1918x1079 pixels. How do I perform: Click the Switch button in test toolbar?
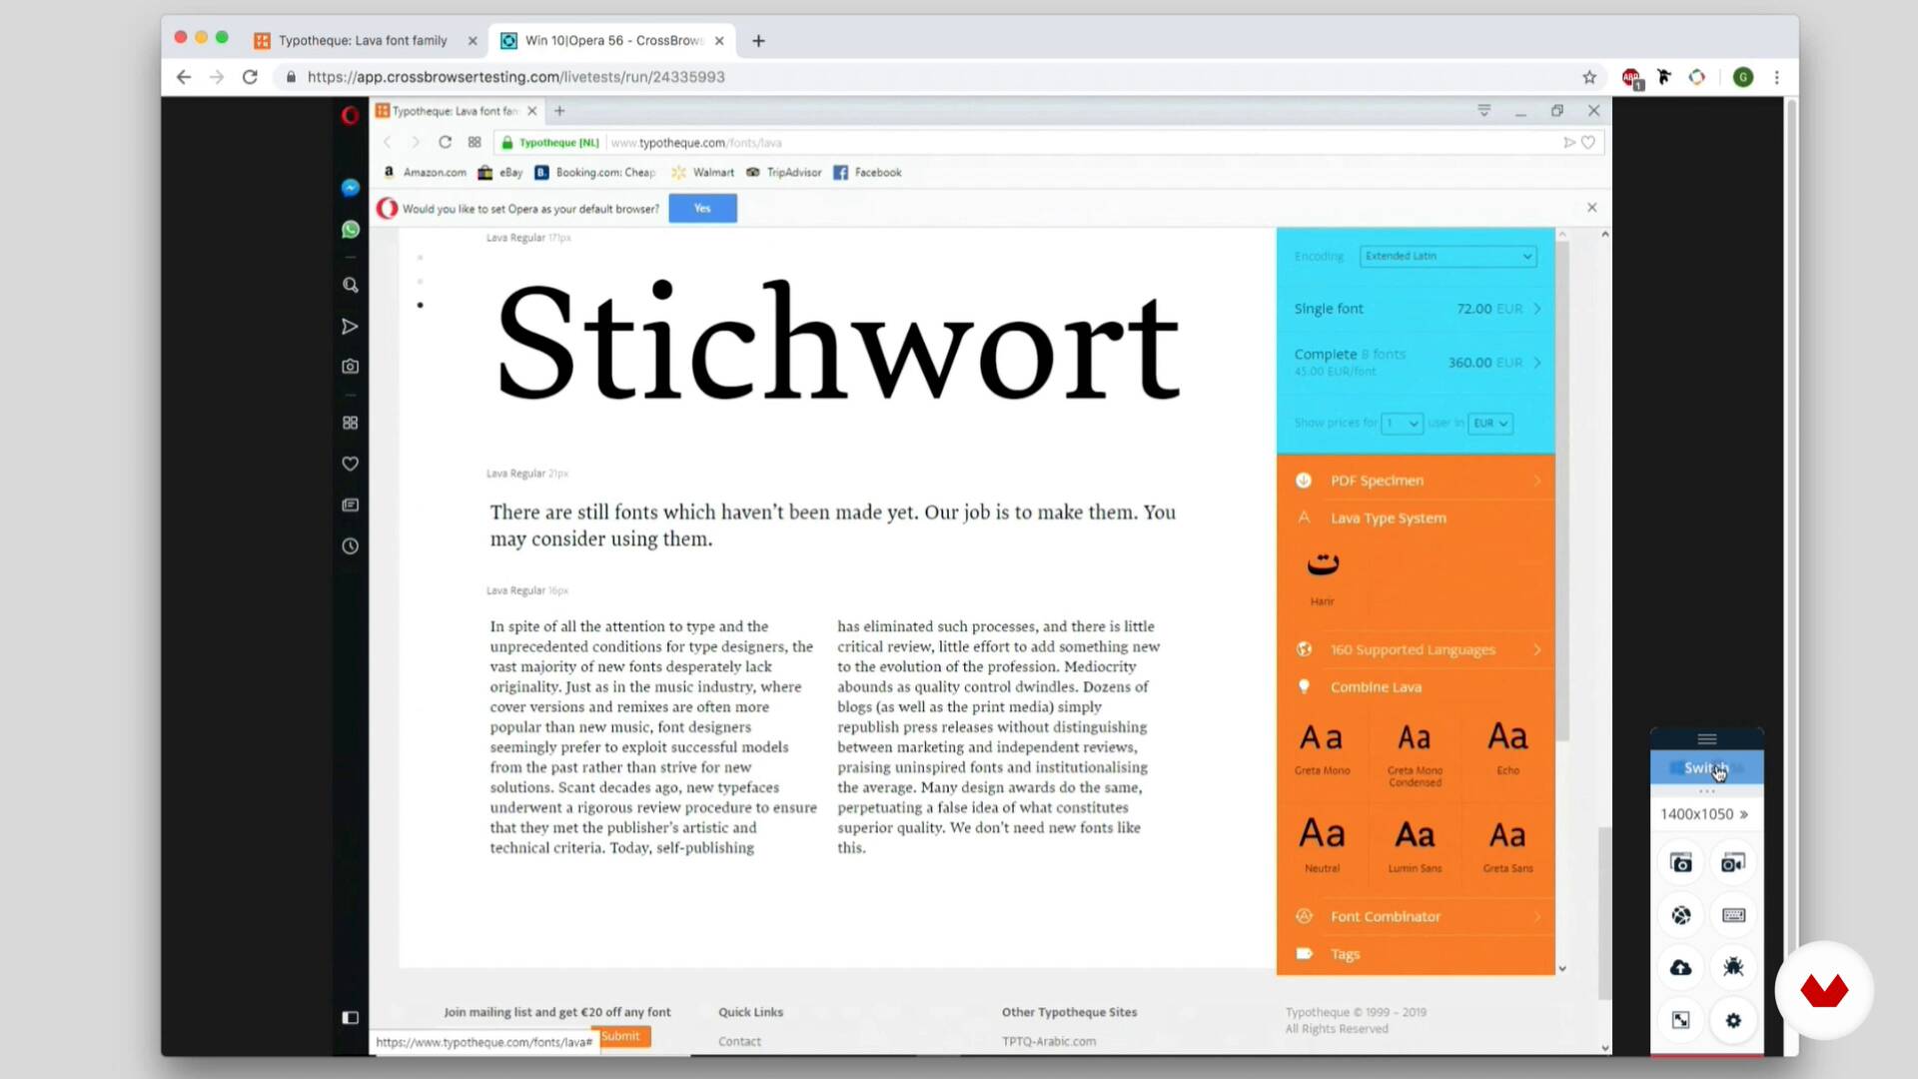click(1706, 767)
